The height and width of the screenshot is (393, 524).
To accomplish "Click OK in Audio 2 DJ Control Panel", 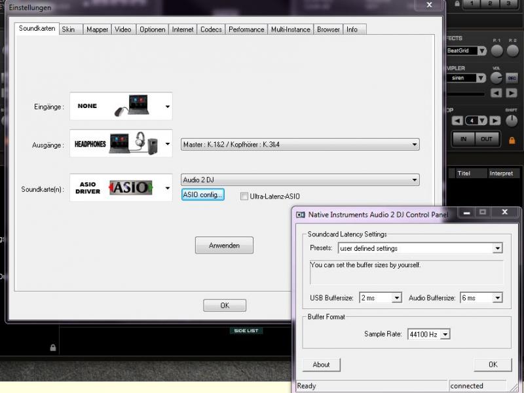I will 493,365.
